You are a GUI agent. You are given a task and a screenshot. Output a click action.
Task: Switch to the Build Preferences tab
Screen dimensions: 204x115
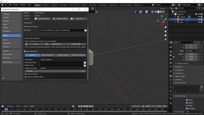tap(47, 55)
